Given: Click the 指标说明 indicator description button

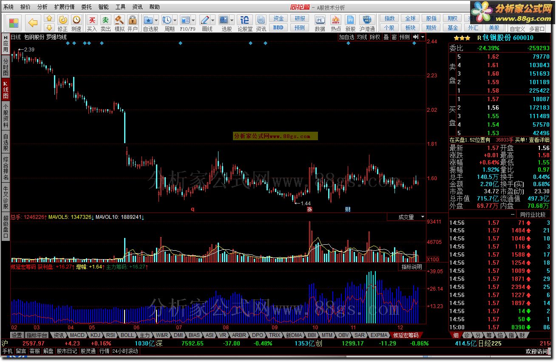Looking at the screenshot, I should (x=412, y=267).
